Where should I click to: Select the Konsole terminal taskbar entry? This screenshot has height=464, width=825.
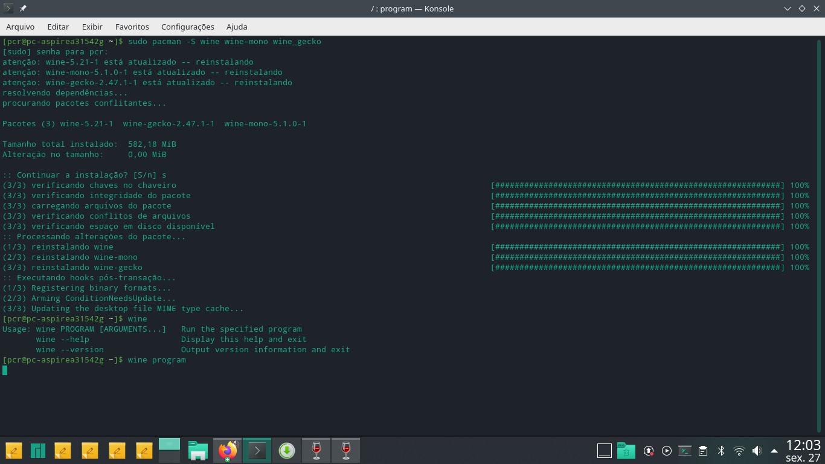257,451
